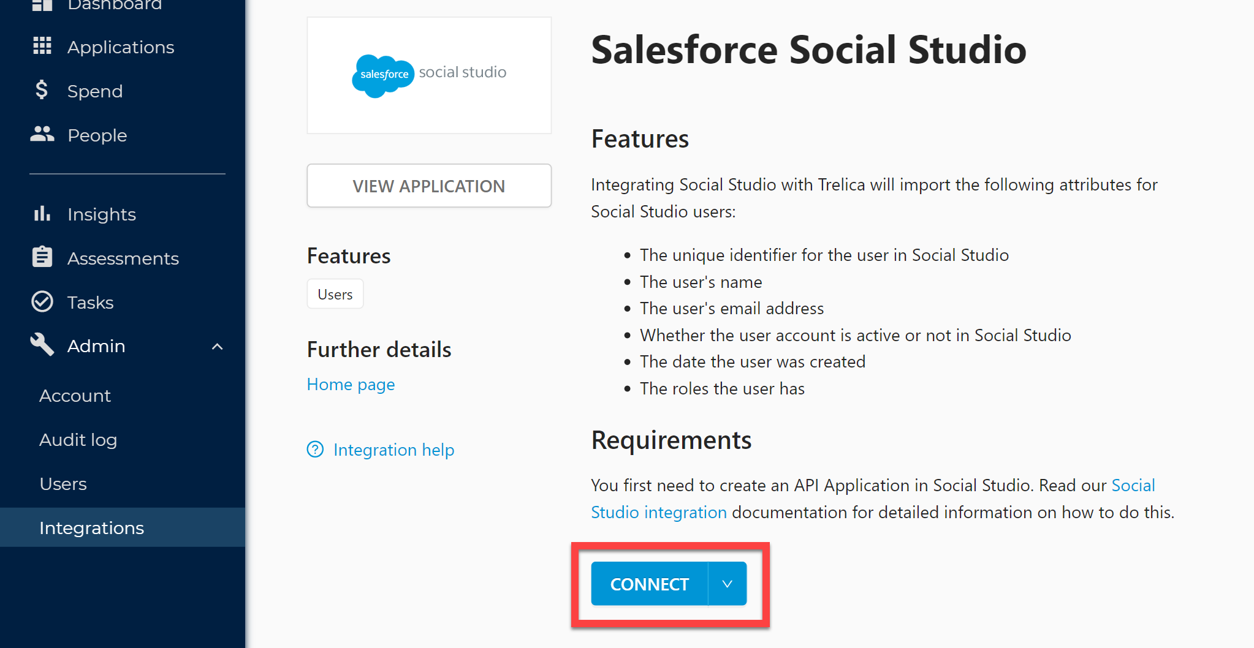Click the Spend dollar sign icon
This screenshot has width=1254, height=648.
pos(41,90)
